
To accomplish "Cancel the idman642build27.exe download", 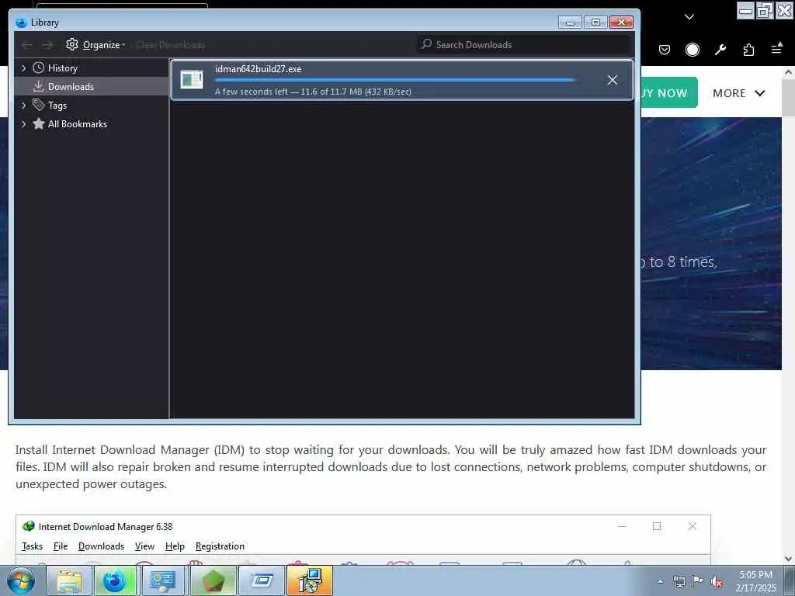I will click(612, 80).
